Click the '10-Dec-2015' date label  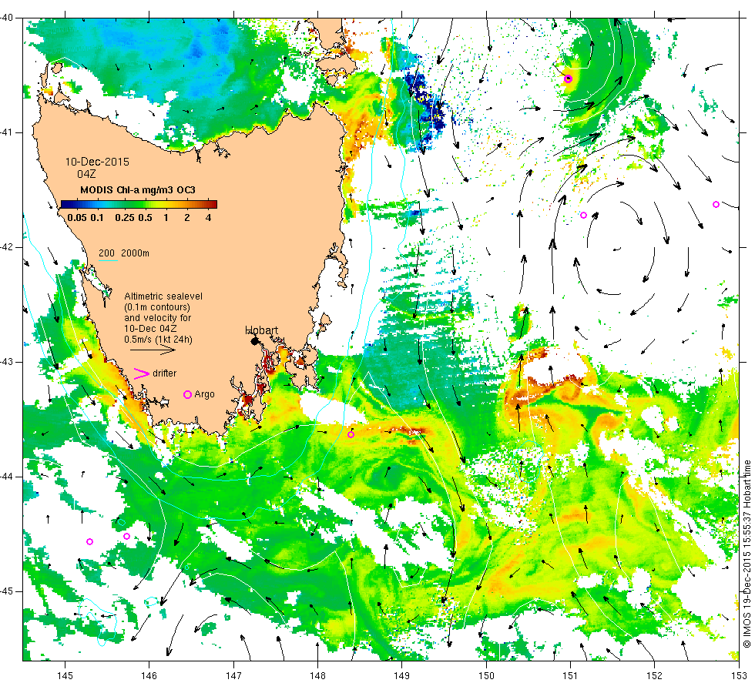pos(97,162)
